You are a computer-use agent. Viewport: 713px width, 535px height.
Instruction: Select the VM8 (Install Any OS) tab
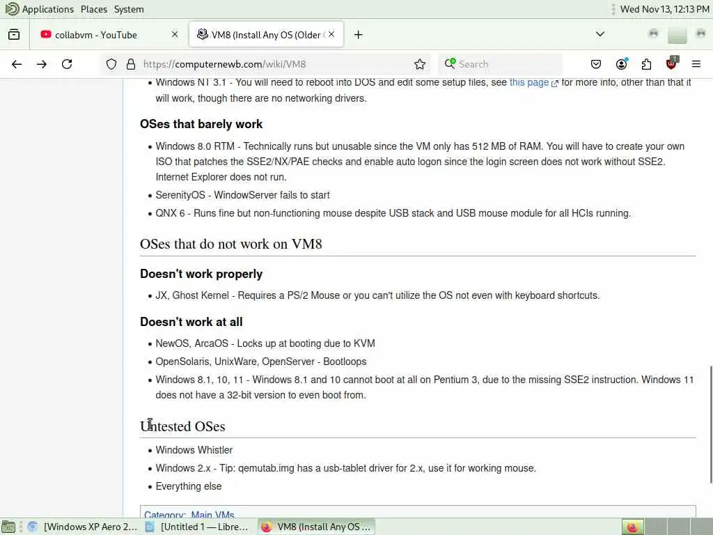point(267,35)
